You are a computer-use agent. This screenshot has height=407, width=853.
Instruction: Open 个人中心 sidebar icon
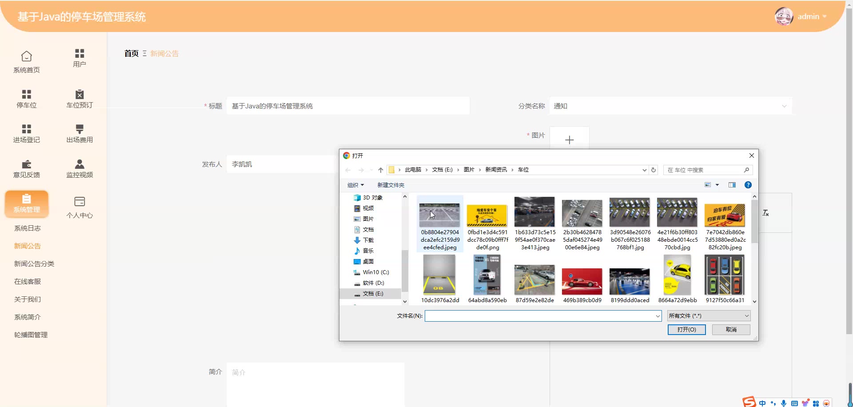[x=80, y=202]
